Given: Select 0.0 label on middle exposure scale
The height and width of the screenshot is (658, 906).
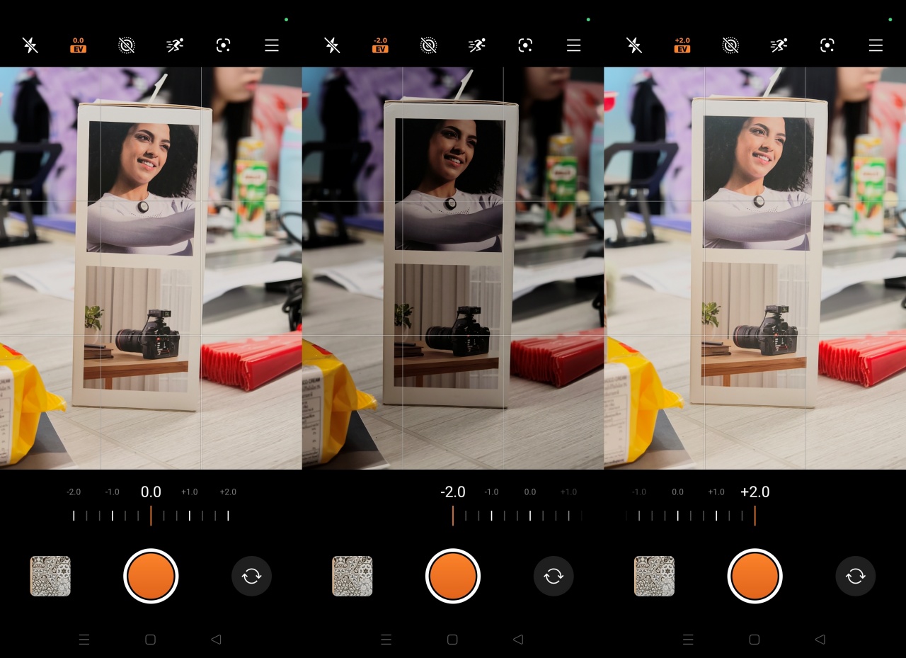Looking at the screenshot, I should click(x=529, y=492).
